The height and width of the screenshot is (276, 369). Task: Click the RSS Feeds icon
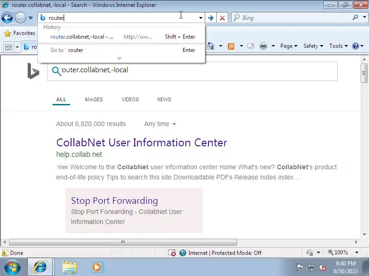(231, 46)
